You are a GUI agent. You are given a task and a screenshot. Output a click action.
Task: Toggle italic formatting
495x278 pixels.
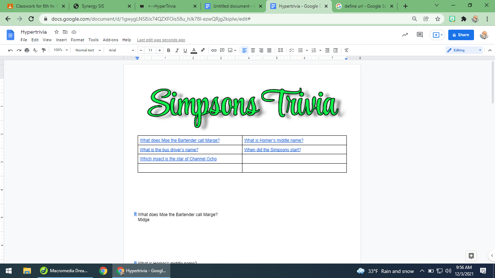(177, 50)
